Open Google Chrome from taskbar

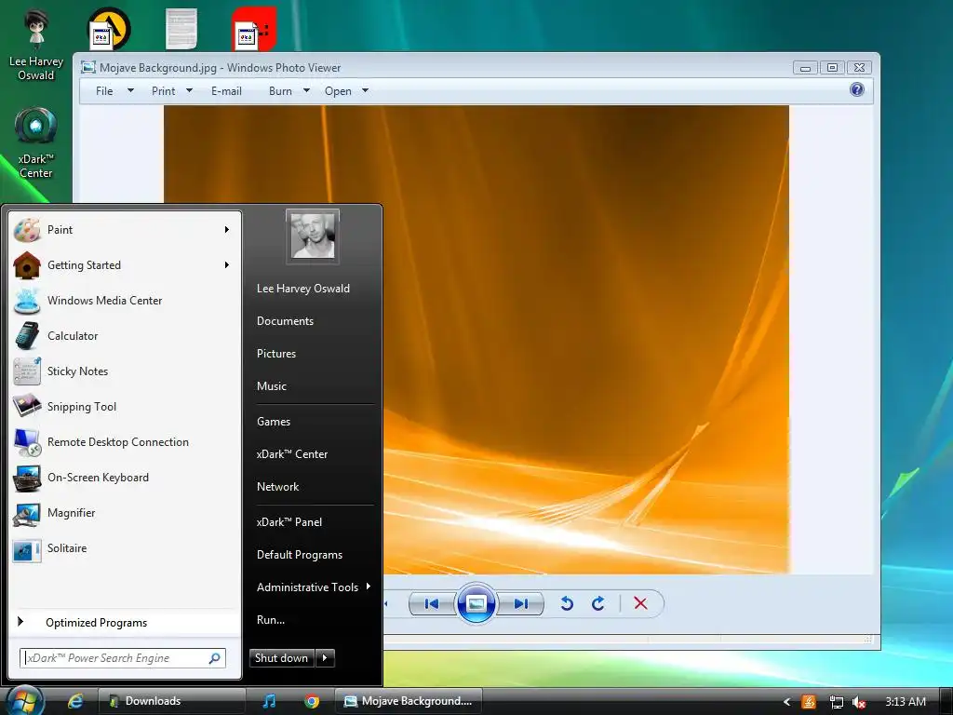tap(312, 701)
